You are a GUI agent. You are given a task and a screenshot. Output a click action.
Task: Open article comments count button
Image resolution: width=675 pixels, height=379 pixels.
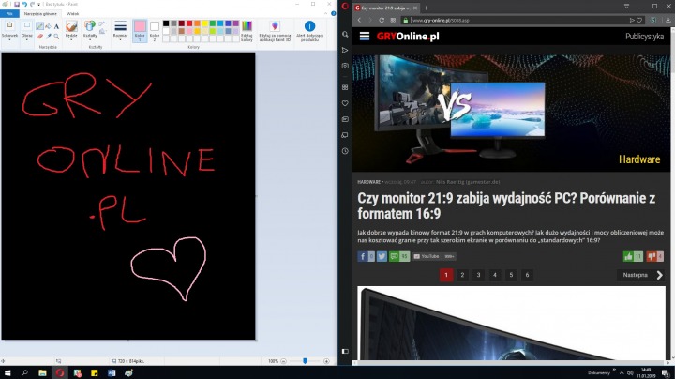click(399, 256)
